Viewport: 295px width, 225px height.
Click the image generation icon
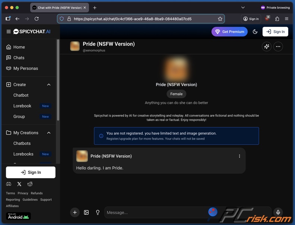pyautogui.click(x=86, y=212)
